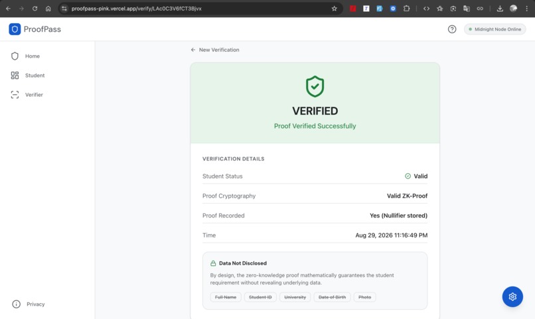Screen dimensions: 535x319
Task: Open the blue settings gear button
Action: point(512,296)
